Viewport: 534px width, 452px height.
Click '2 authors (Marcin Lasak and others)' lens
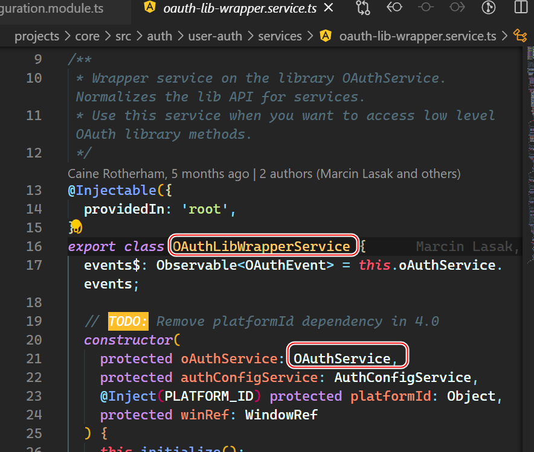(360, 174)
